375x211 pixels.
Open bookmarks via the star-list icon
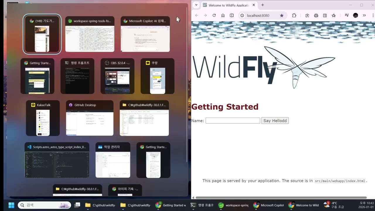pyautogui.click(x=334, y=16)
